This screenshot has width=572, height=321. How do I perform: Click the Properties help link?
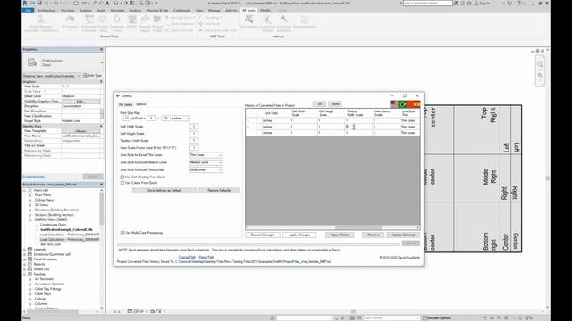pyautogui.click(x=34, y=177)
